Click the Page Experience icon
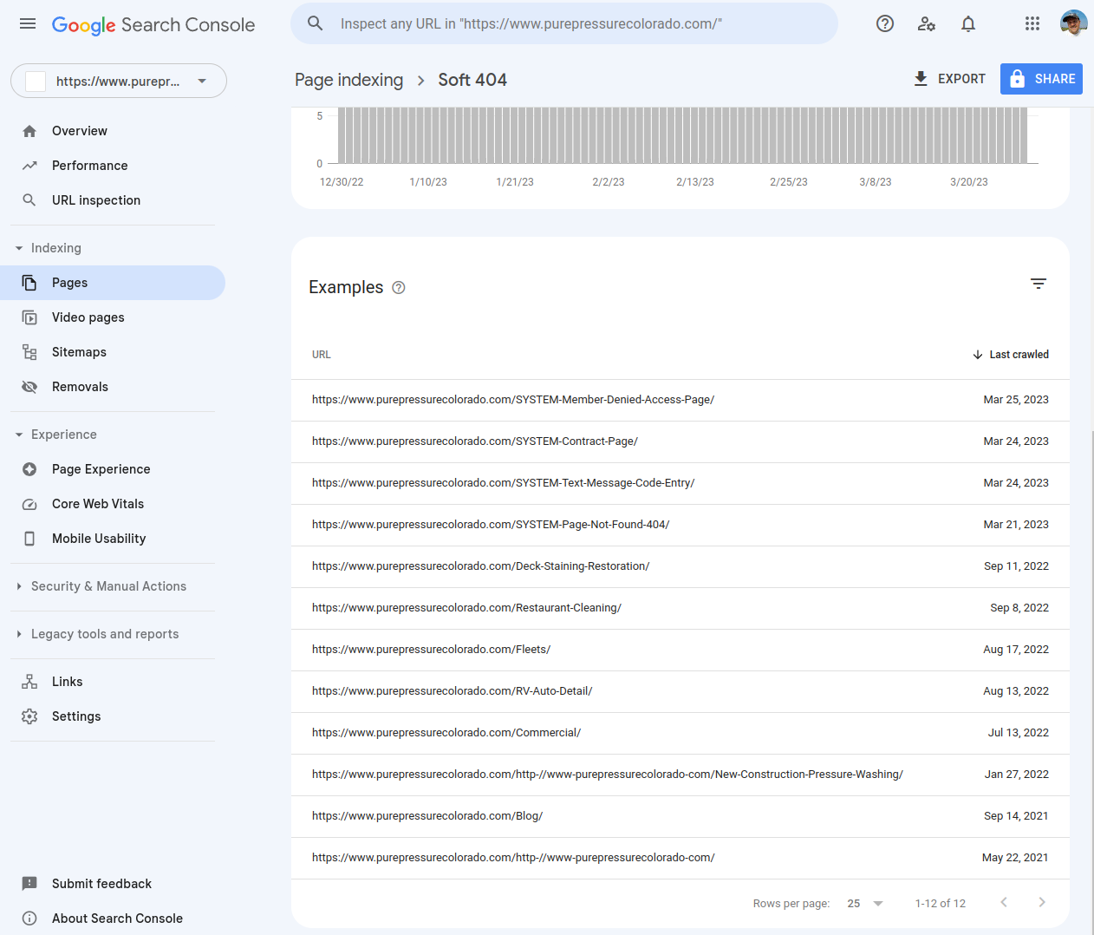Viewport: 1094px width, 935px height. coord(29,469)
